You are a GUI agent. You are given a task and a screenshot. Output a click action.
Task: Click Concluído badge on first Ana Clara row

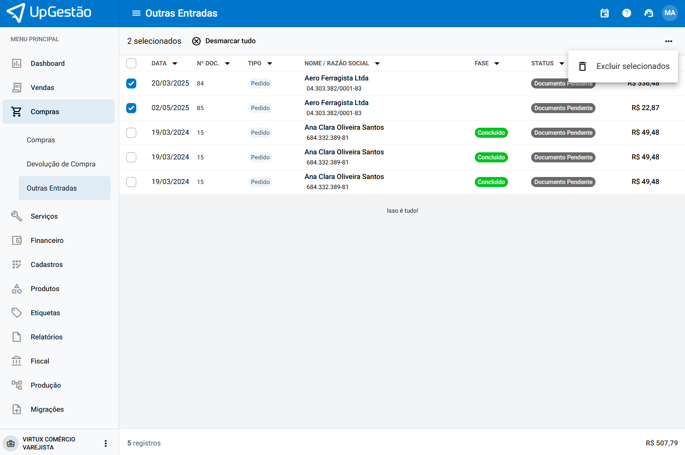(x=491, y=133)
